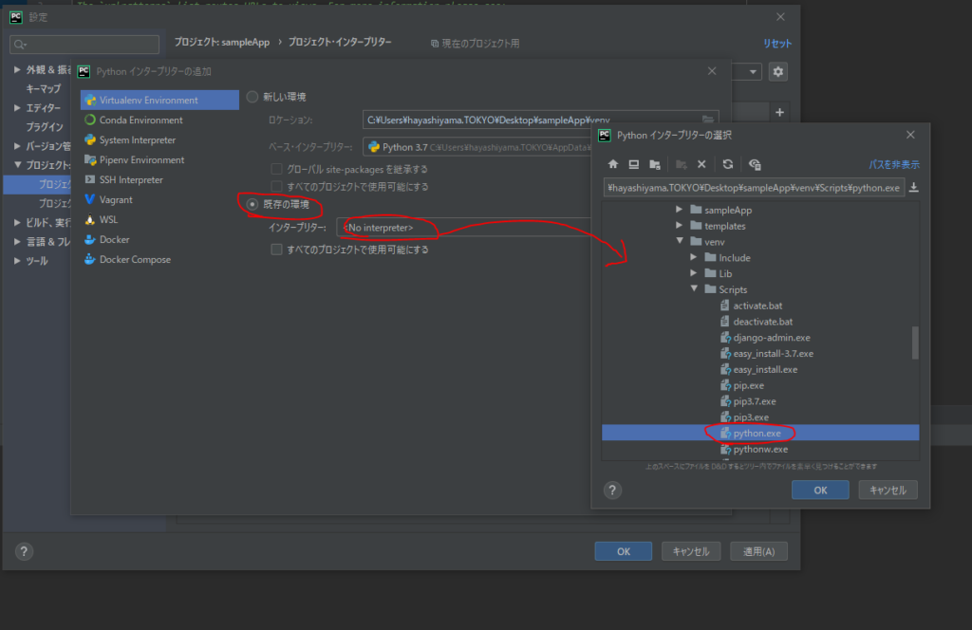Image resolution: width=972 pixels, height=630 pixels.
Task: Expand ツール in the Settings tree
Action: [17, 261]
